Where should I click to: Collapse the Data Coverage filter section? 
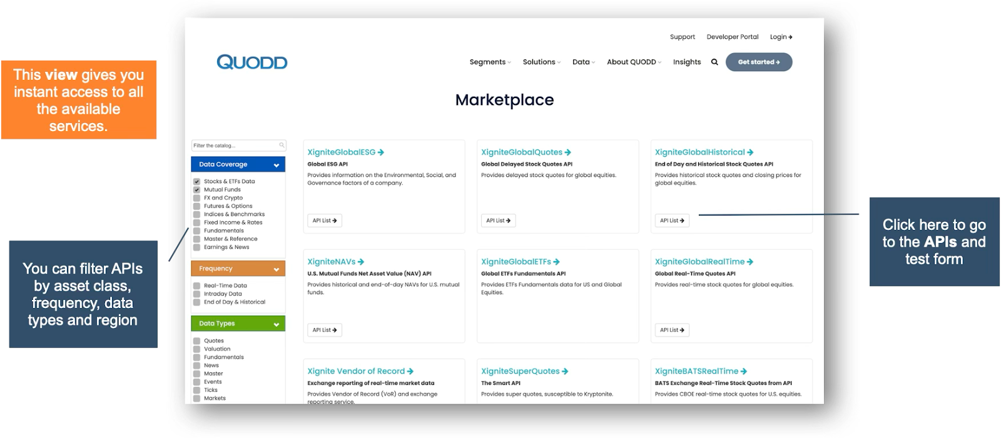(276, 165)
